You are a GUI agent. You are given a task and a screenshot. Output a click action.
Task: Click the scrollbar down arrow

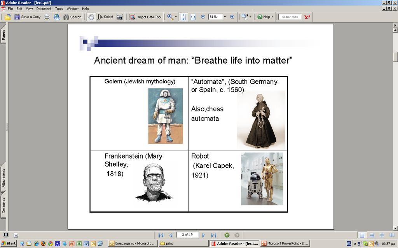click(x=395, y=228)
